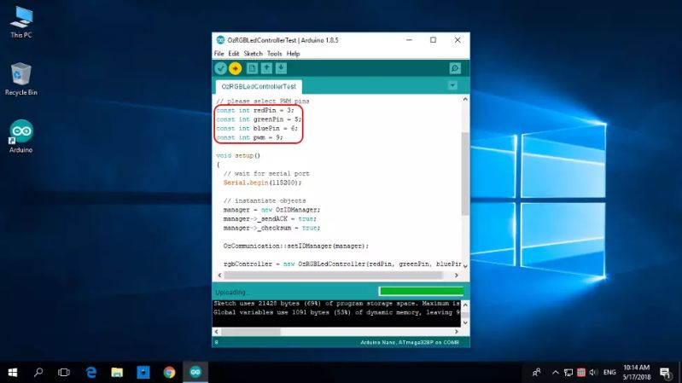682x383 pixels.
Task: Click editor scroll left arrow
Action: 219,276
